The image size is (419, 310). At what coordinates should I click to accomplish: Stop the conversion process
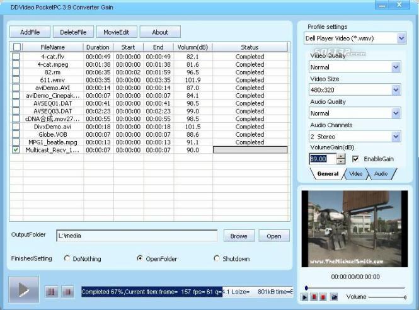(68, 292)
